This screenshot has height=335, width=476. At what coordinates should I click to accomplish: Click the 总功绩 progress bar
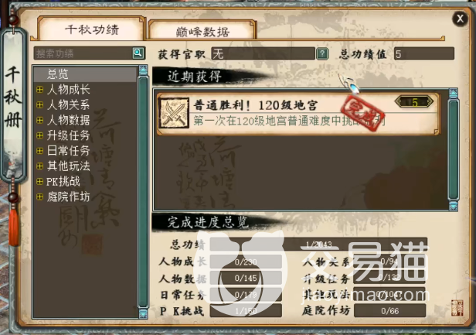click(x=318, y=244)
